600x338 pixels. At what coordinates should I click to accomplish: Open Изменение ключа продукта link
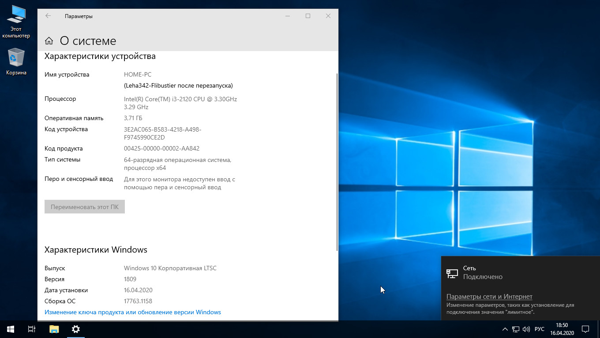pos(133,312)
